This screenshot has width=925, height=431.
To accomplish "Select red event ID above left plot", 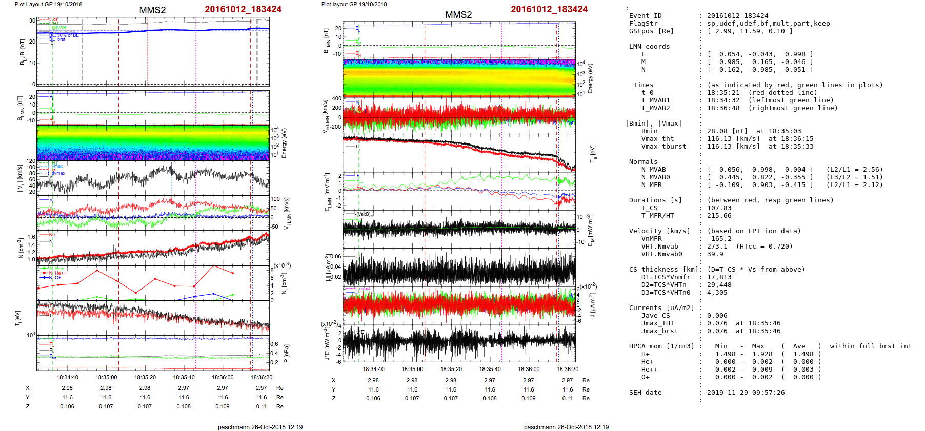I will coord(243,9).
